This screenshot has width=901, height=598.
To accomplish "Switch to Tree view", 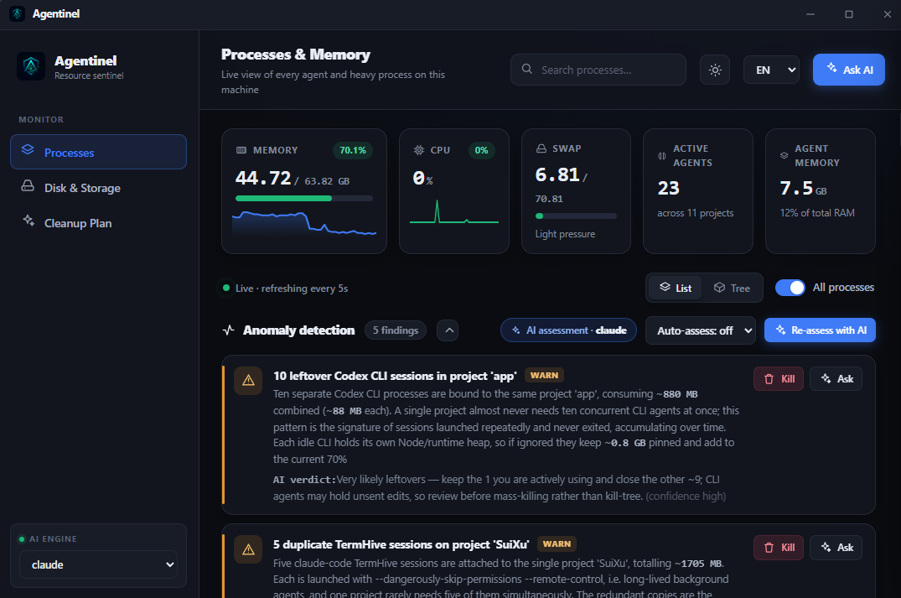I will tap(732, 288).
